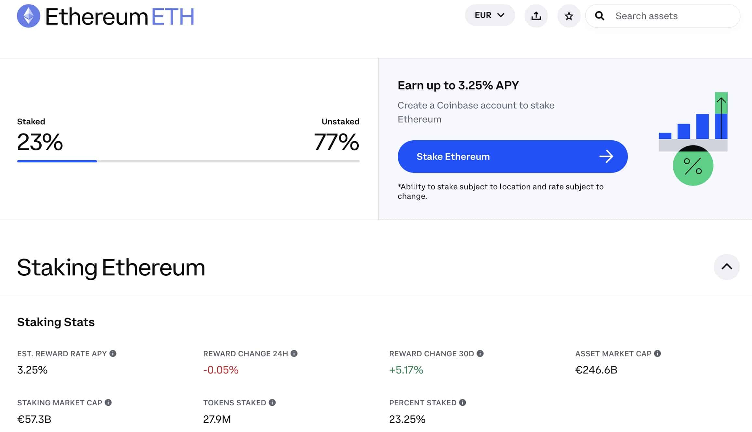Click the star/favorite icon
The width and height of the screenshot is (752, 432).
(569, 16)
